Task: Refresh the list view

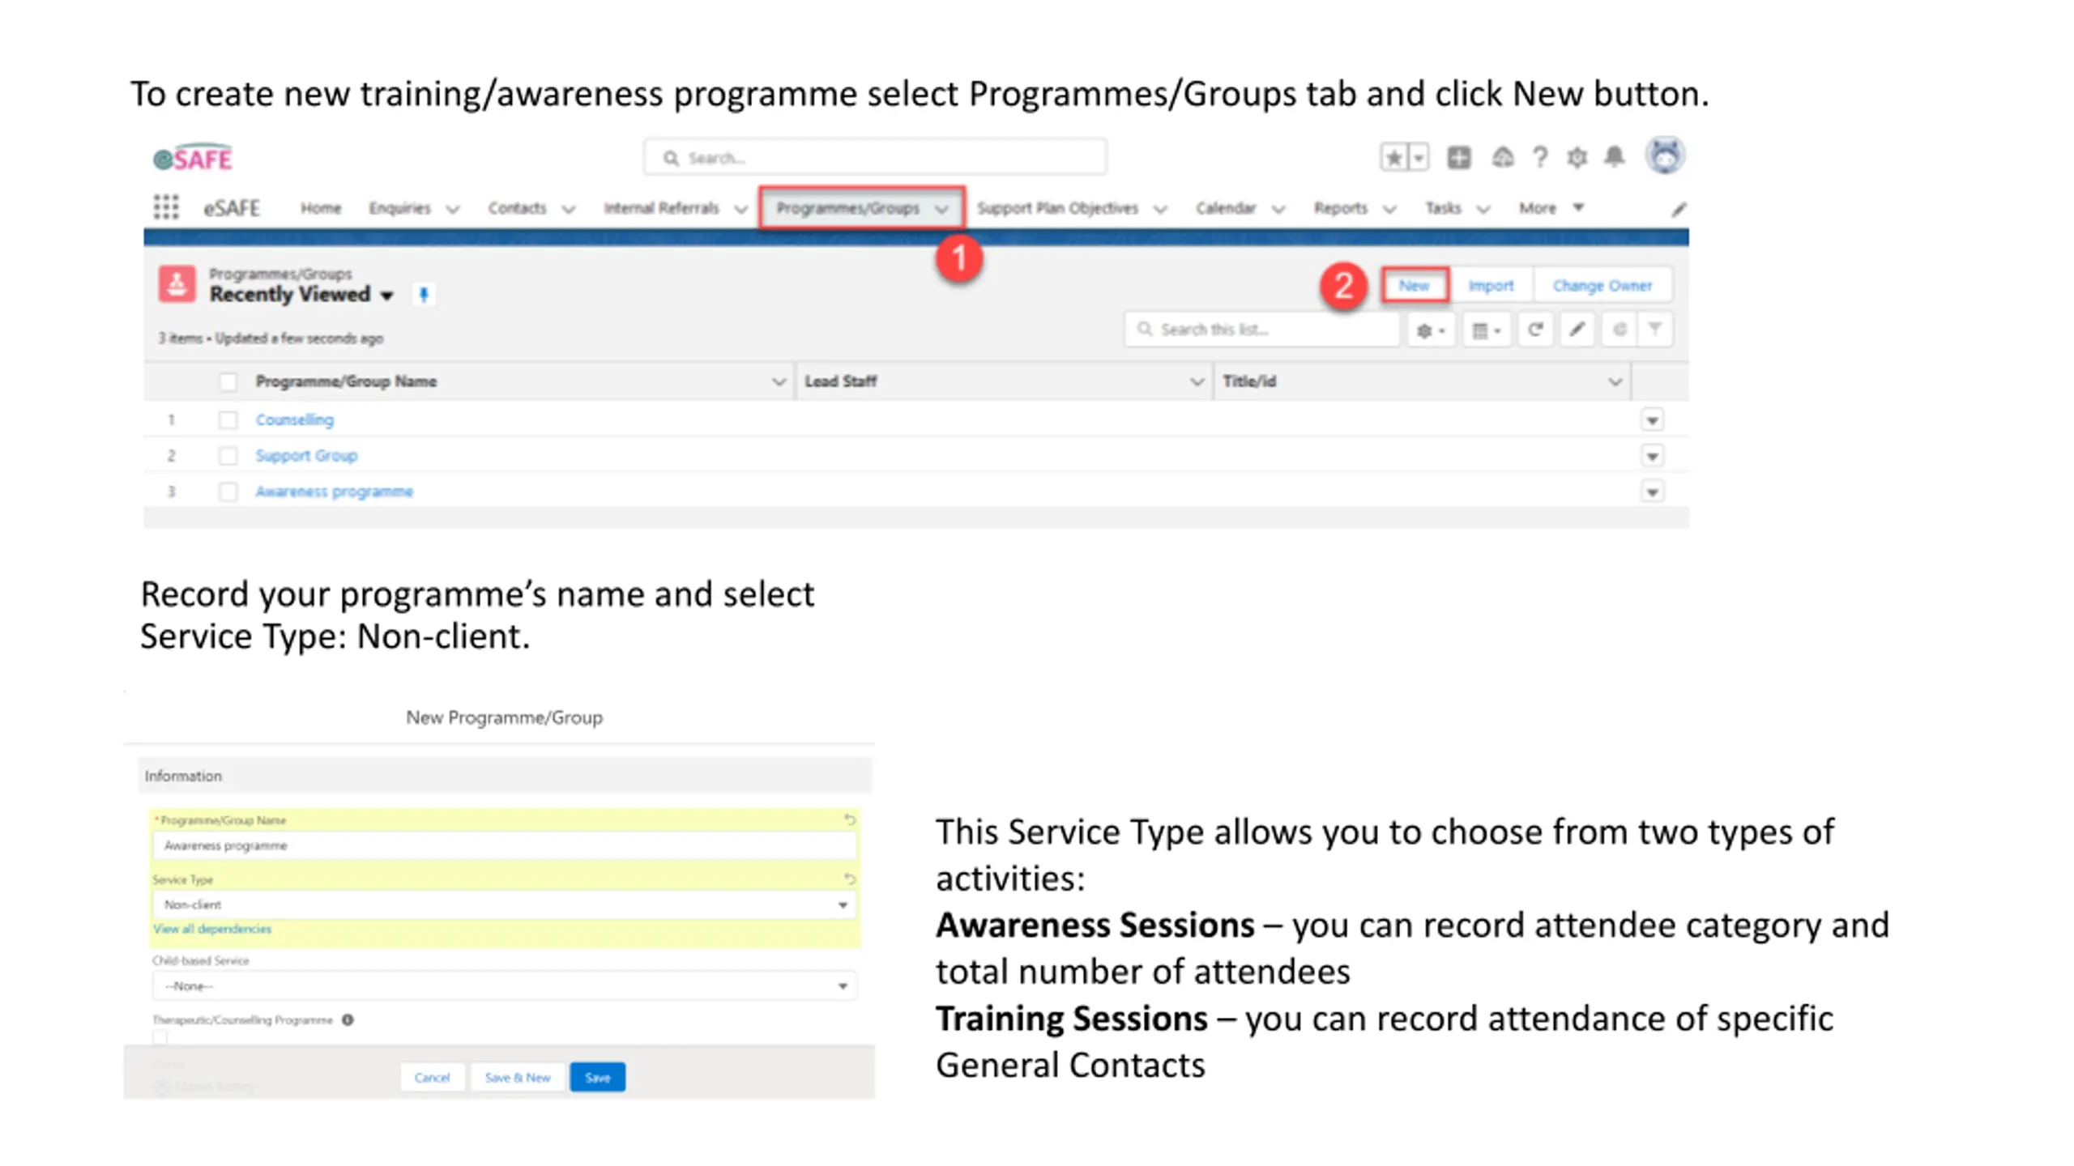Action: point(1534,330)
